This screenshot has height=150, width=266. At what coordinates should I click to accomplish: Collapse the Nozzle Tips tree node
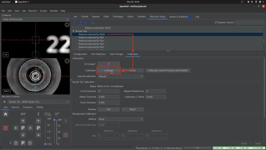tap(73, 31)
